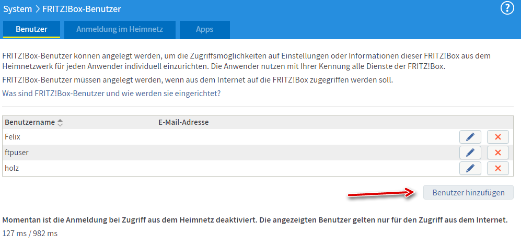The image size is (521, 245).
Task: Delete user holz with red X
Action: click(x=497, y=168)
